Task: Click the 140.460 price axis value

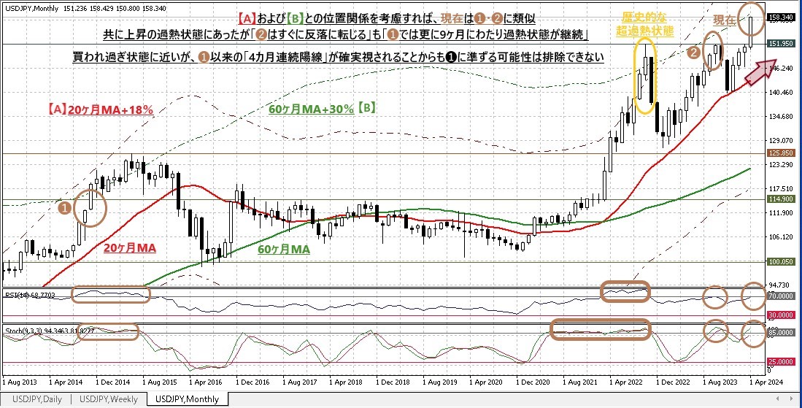Action: 781,92
